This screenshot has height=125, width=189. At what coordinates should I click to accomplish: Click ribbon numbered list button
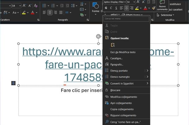tap(53, 6)
